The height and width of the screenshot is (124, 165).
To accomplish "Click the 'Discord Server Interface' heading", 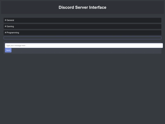I will (x=82, y=7).
